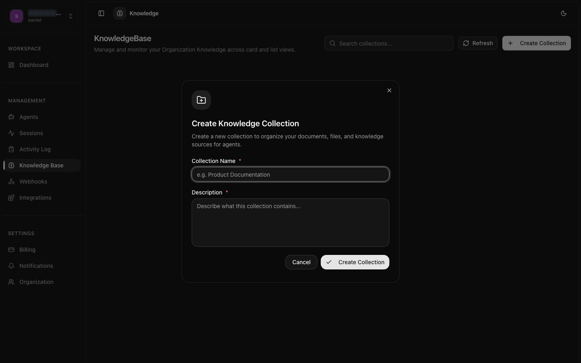Toggle the sidebar panel icon
581x363 pixels.
(x=101, y=13)
